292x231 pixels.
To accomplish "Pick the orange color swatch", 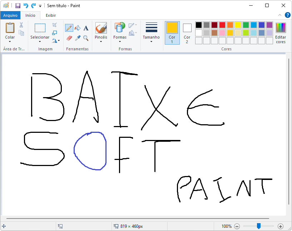I will coord(230,25).
